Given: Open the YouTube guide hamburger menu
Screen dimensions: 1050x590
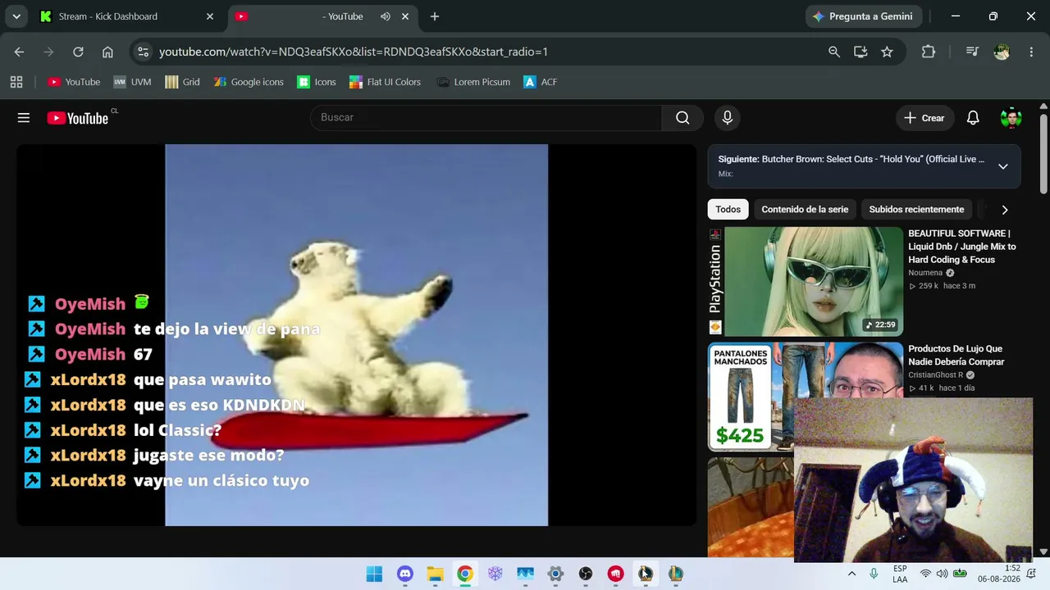Looking at the screenshot, I should point(24,118).
